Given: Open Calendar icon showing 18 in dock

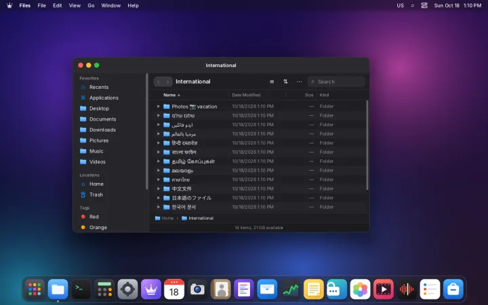Looking at the screenshot, I should [x=174, y=289].
